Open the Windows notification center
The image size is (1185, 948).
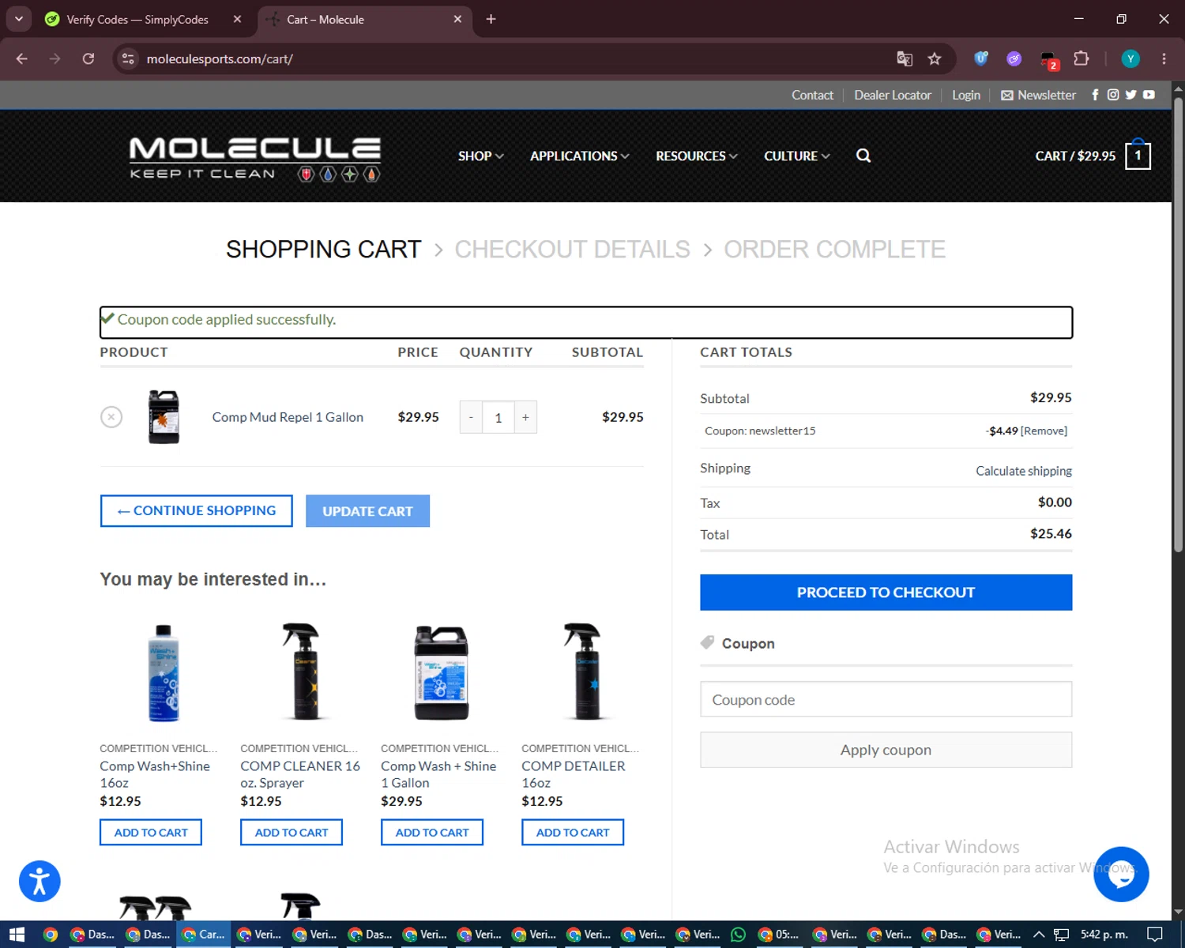(1154, 935)
